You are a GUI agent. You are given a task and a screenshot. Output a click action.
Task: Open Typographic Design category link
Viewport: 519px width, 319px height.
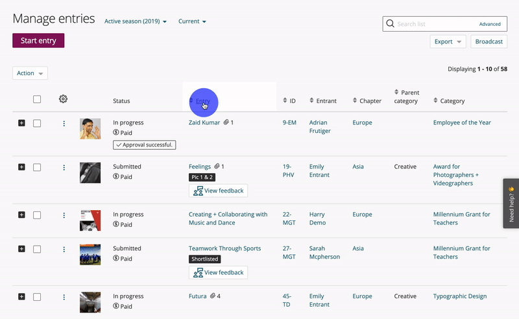pos(460,296)
